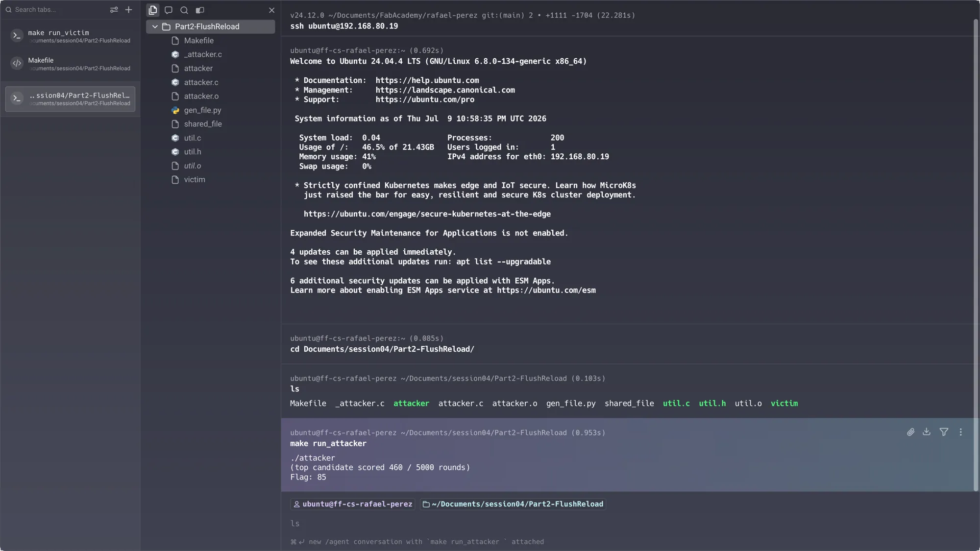980x551 pixels.
Task: Select the 'Flag: 85' output line
Action: [x=308, y=478]
